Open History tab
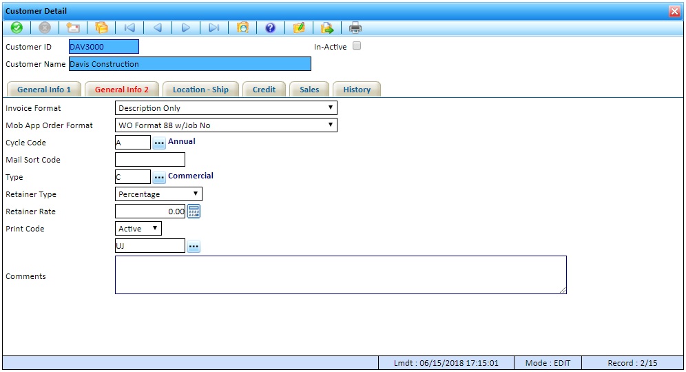 [x=357, y=90]
